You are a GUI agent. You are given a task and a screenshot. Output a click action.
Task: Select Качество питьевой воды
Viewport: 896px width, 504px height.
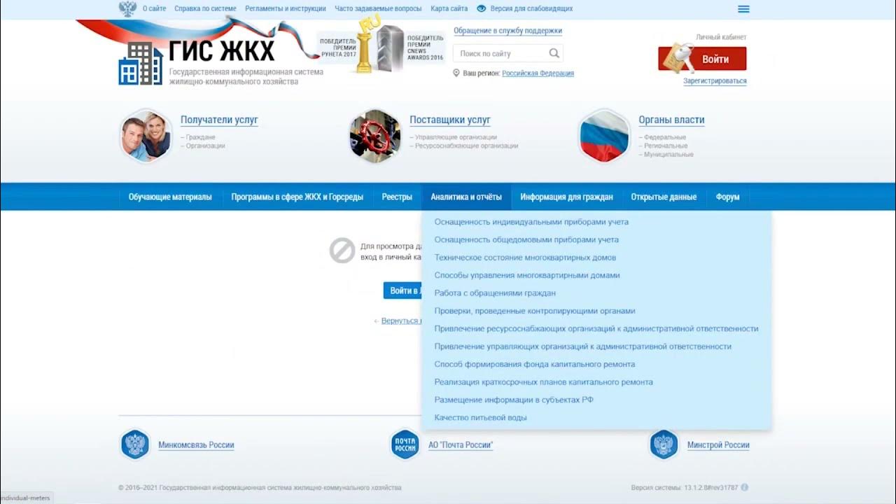[x=480, y=418]
